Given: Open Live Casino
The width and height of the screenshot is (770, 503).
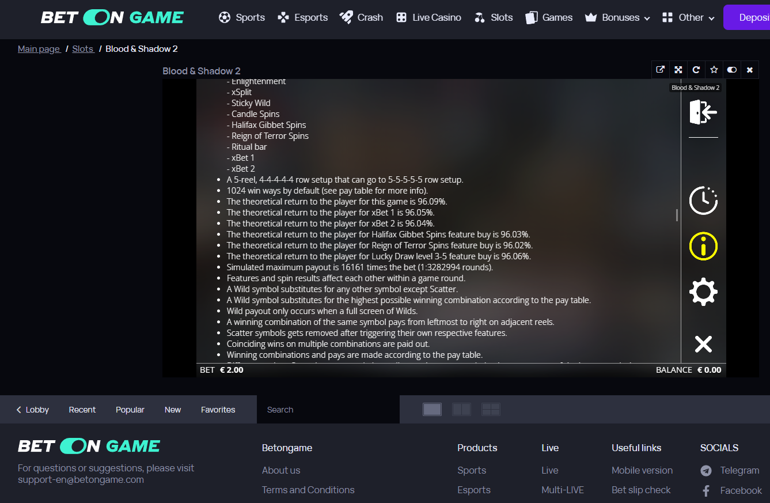Looking at the screenshot, I should pos(428,17).
